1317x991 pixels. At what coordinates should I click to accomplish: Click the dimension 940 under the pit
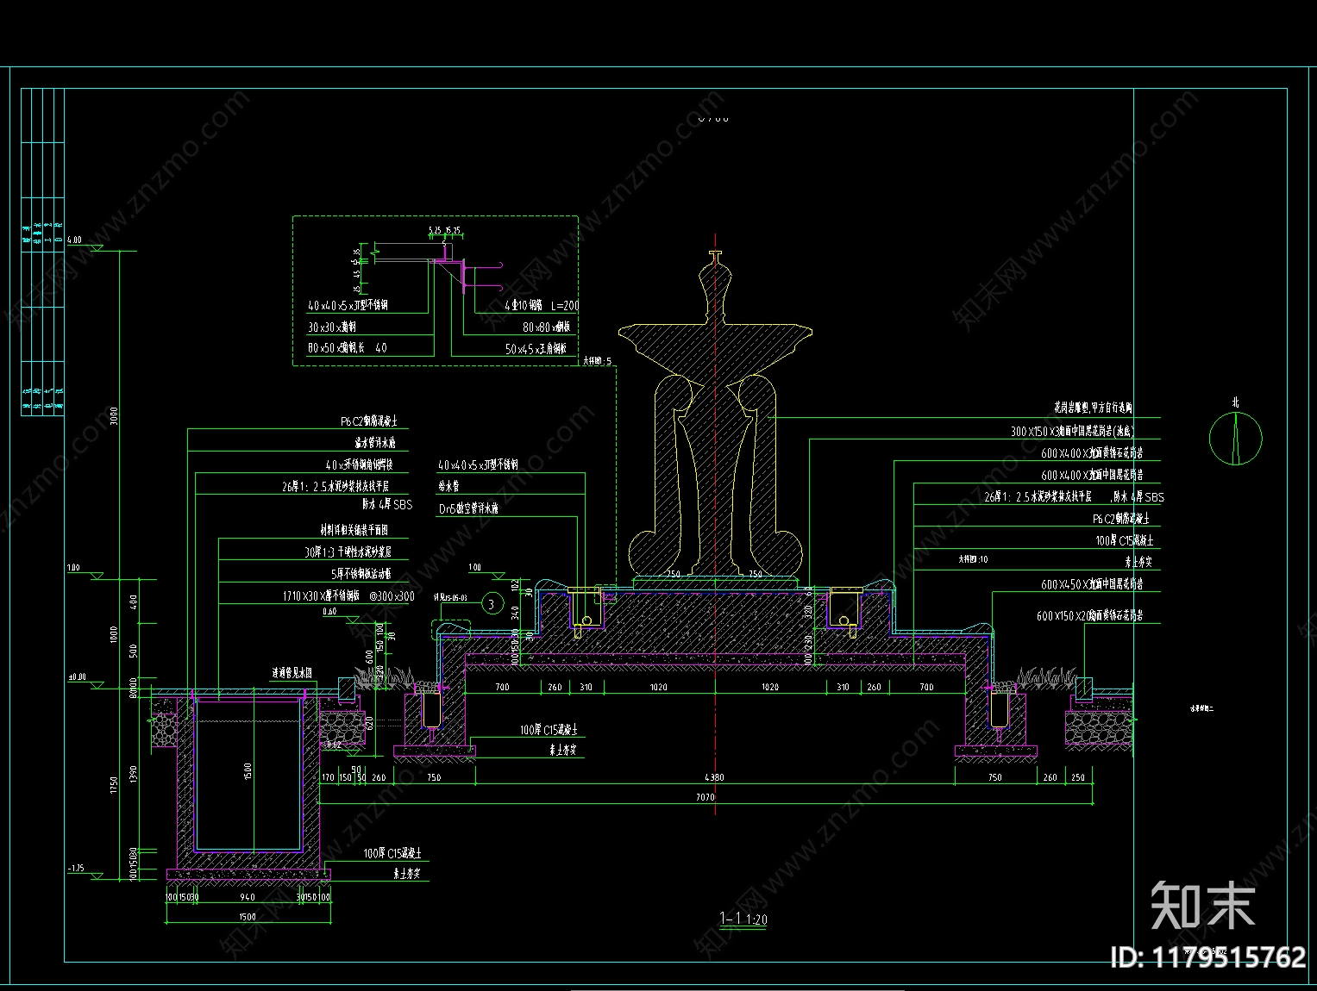248,897
